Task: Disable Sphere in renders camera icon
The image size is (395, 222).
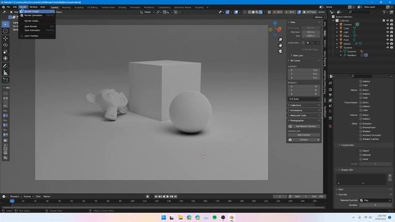Action: click(x=391, y=44)
